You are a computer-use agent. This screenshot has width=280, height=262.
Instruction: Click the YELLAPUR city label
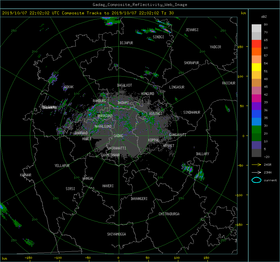[x=62, y=166]
